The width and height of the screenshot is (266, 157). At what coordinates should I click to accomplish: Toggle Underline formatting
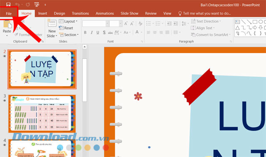click(98, 32)
